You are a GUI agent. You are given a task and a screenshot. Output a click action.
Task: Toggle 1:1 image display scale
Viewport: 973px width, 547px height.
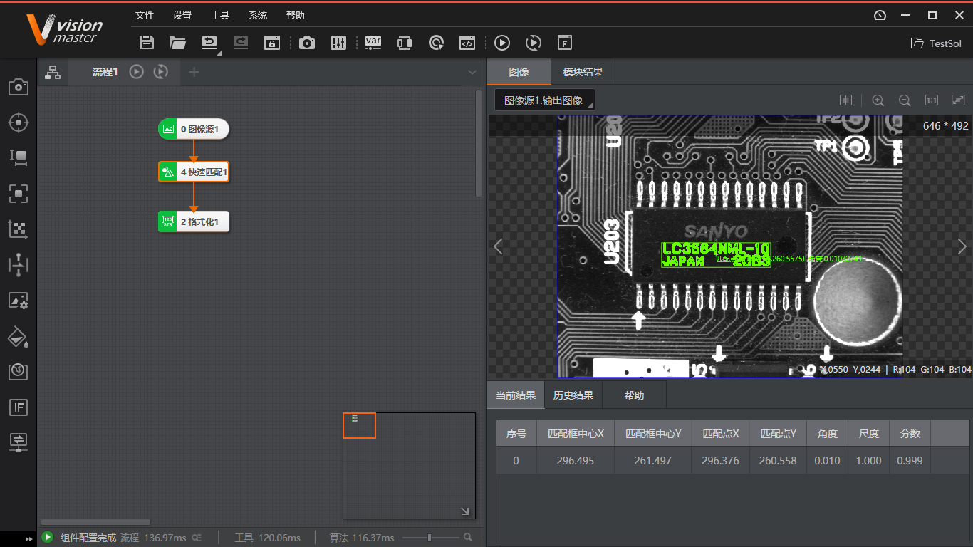(931, 100)
